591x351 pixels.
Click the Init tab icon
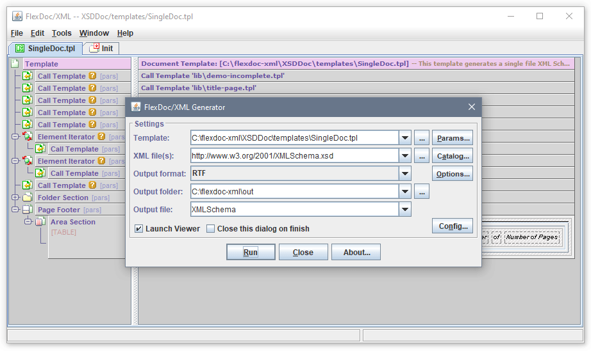[94, 48]
